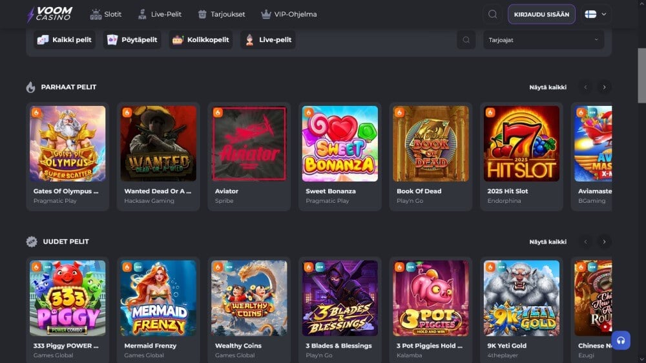Click the Kirjaudu Sisään button

(x=541, y=14)
